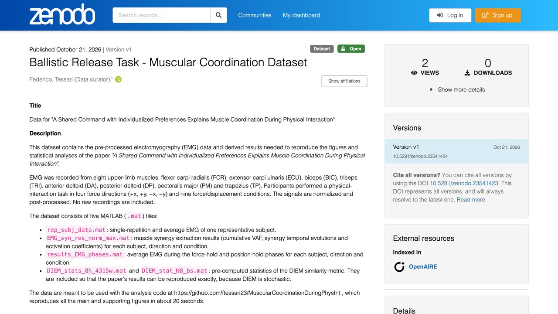This screenshot has height=314, width=558.
Task: Click the Zenodo logo
Action: (62, 14)
